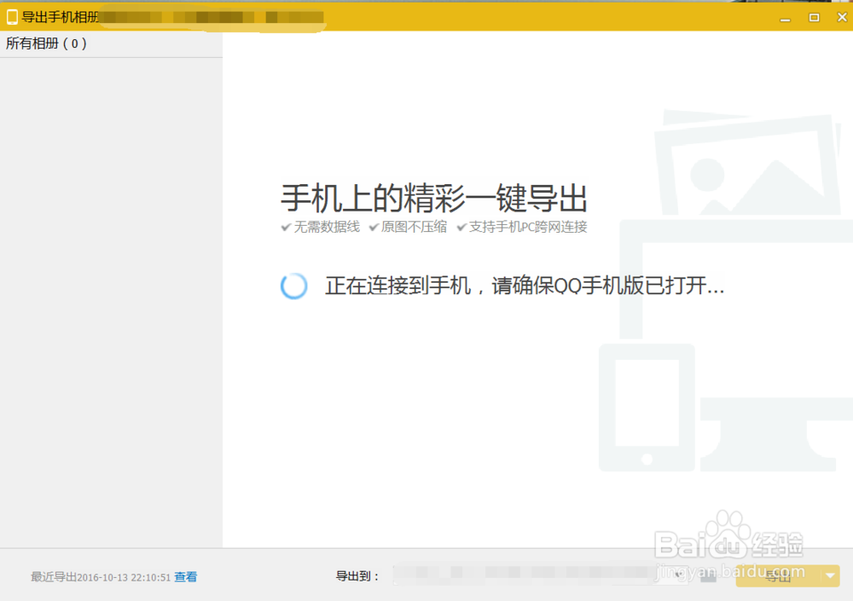This screenshot has width=853, height=601.
Task: Click the phone icon in the title bar
Action: (12, 17)
